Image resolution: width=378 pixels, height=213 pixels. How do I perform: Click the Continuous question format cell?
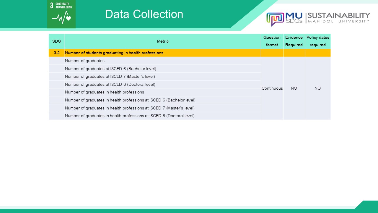(x=272, y=88)
